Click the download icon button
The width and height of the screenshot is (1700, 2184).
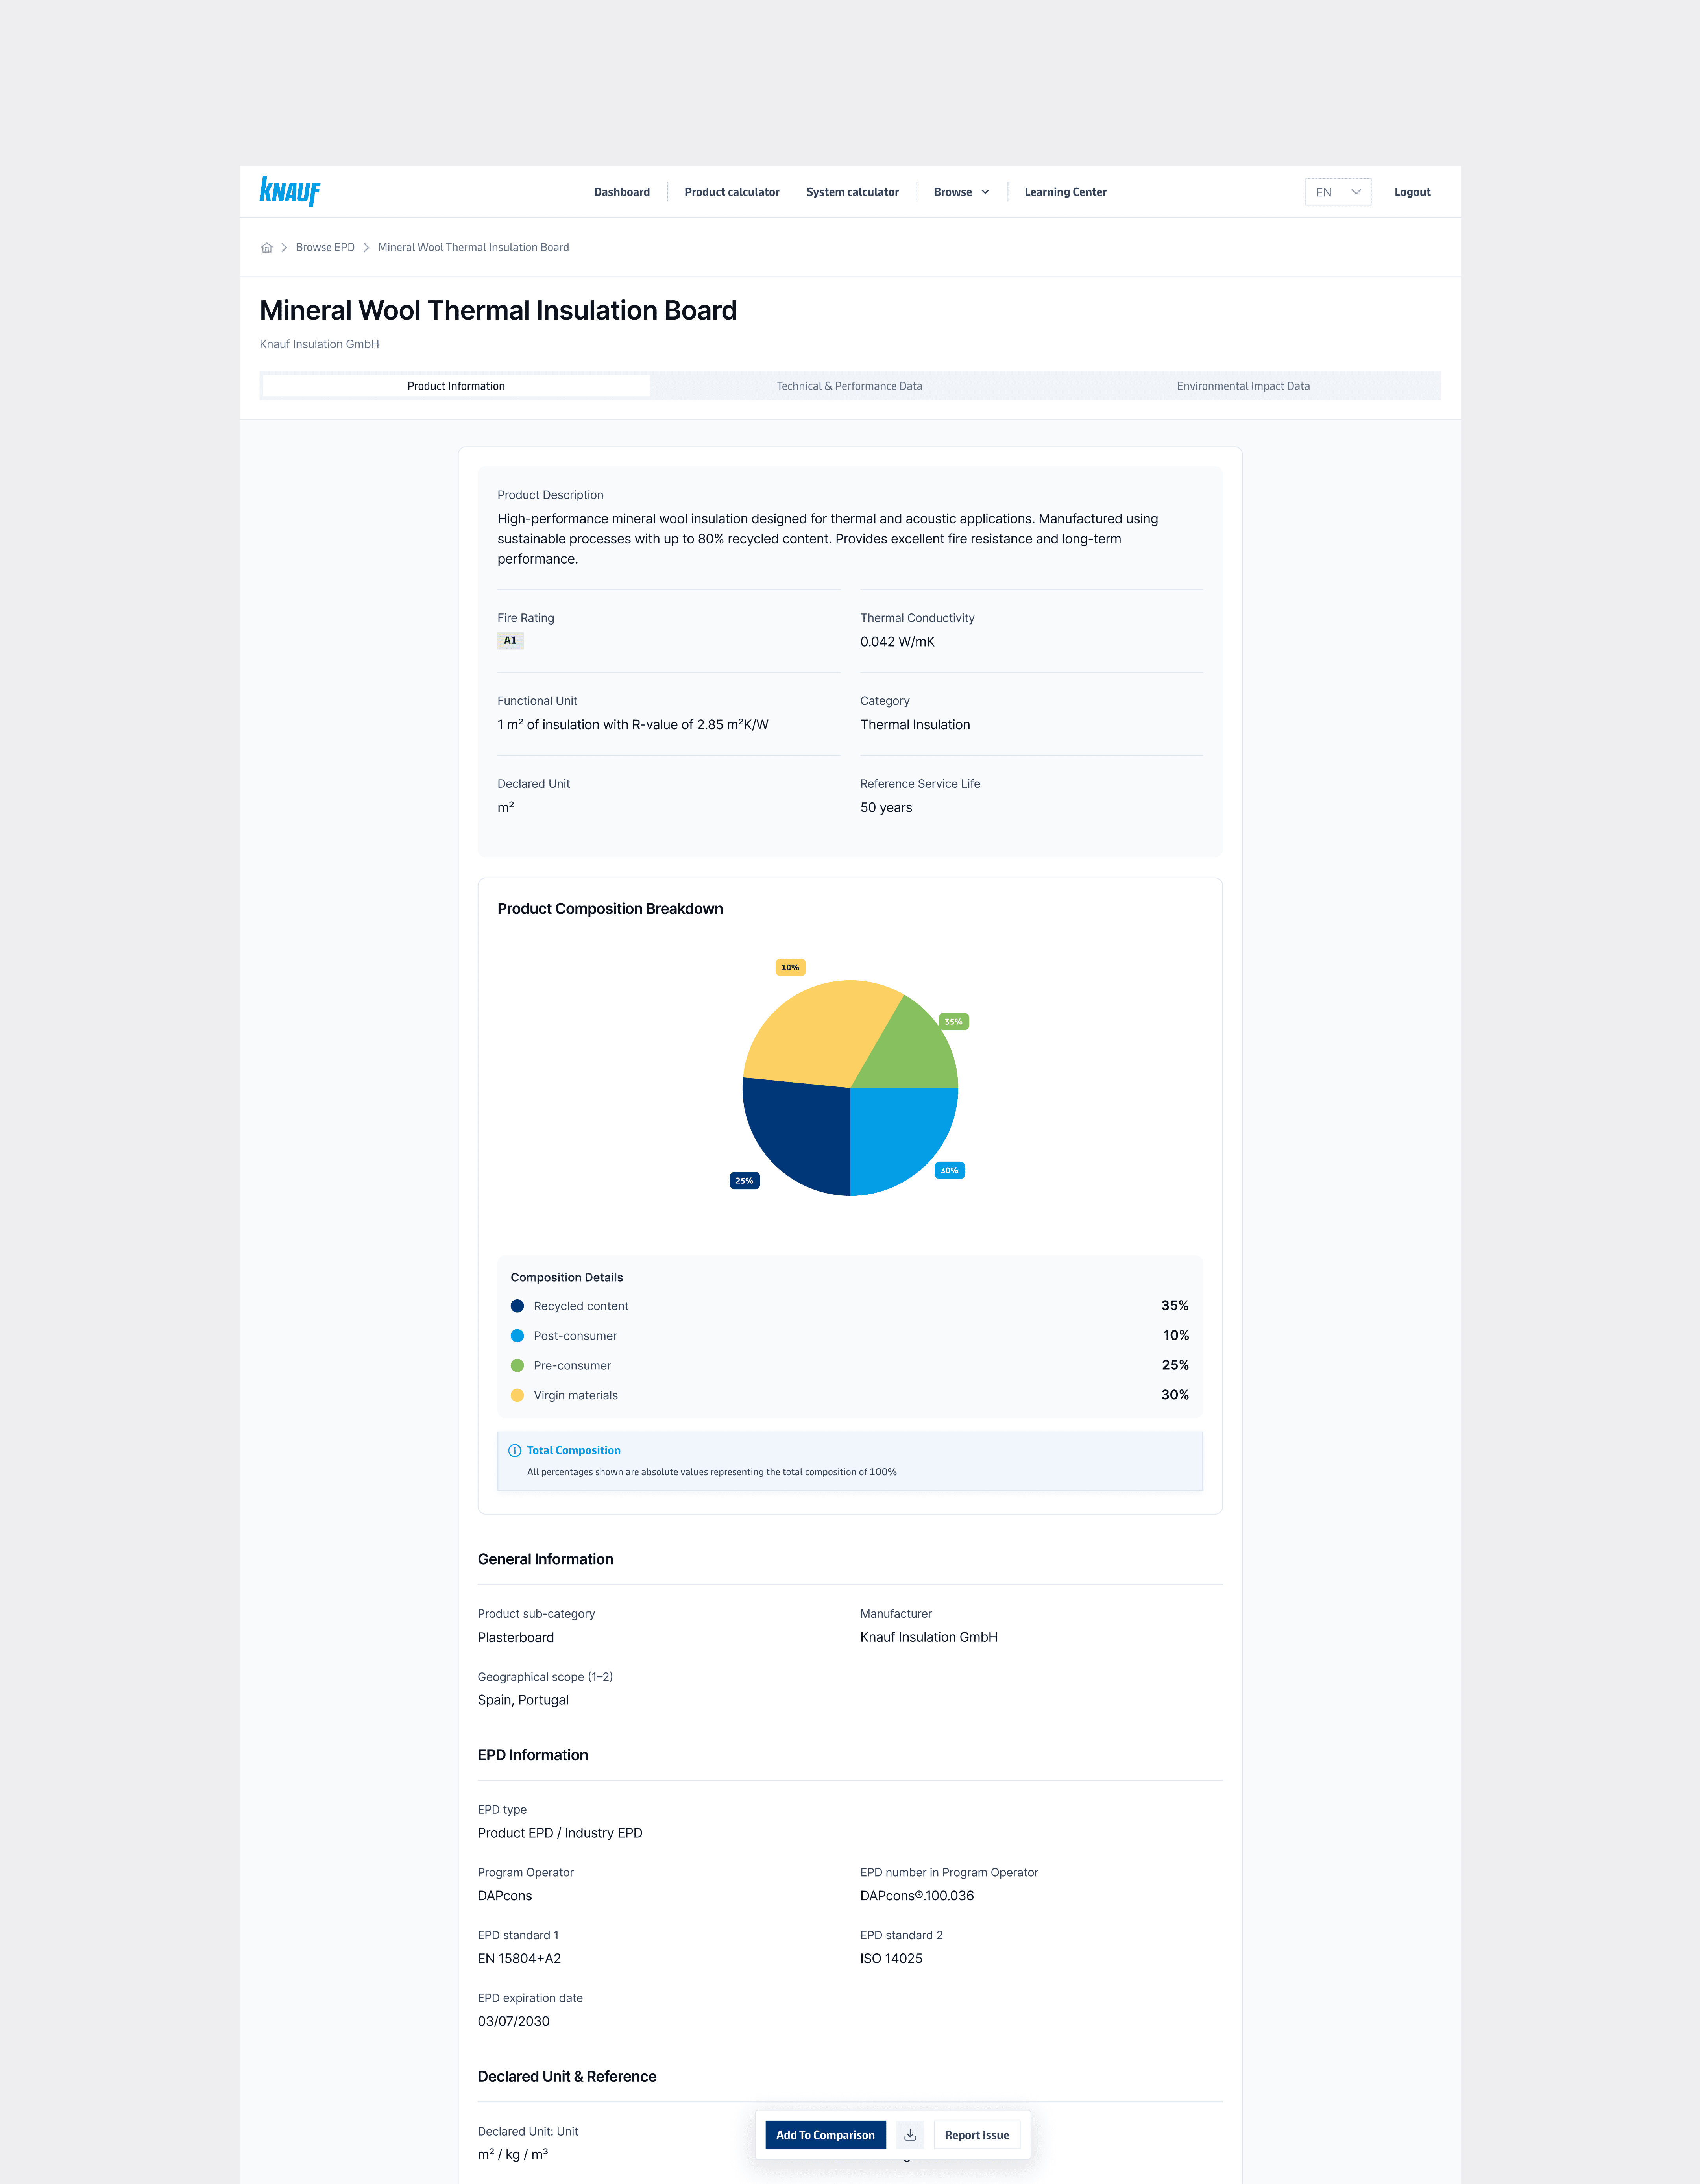coord(910,2134)
